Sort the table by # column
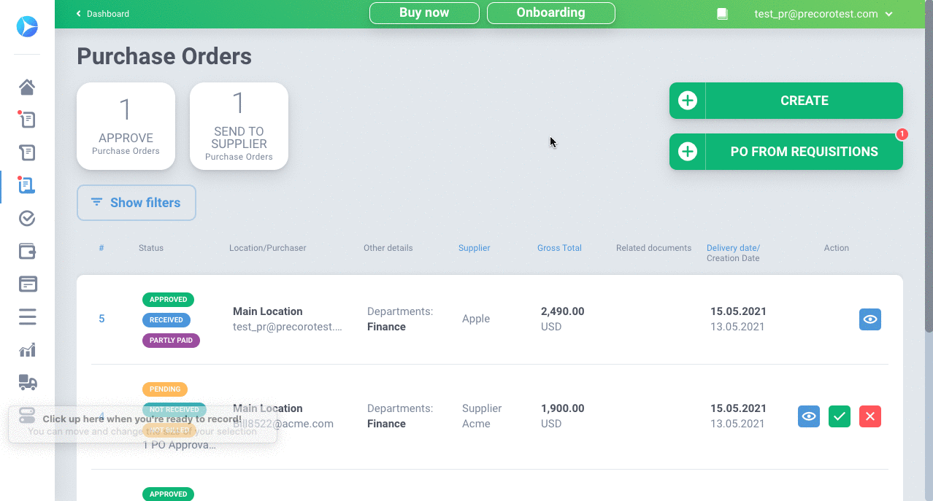This screenshot has height=501, width=933. (101, 248)
